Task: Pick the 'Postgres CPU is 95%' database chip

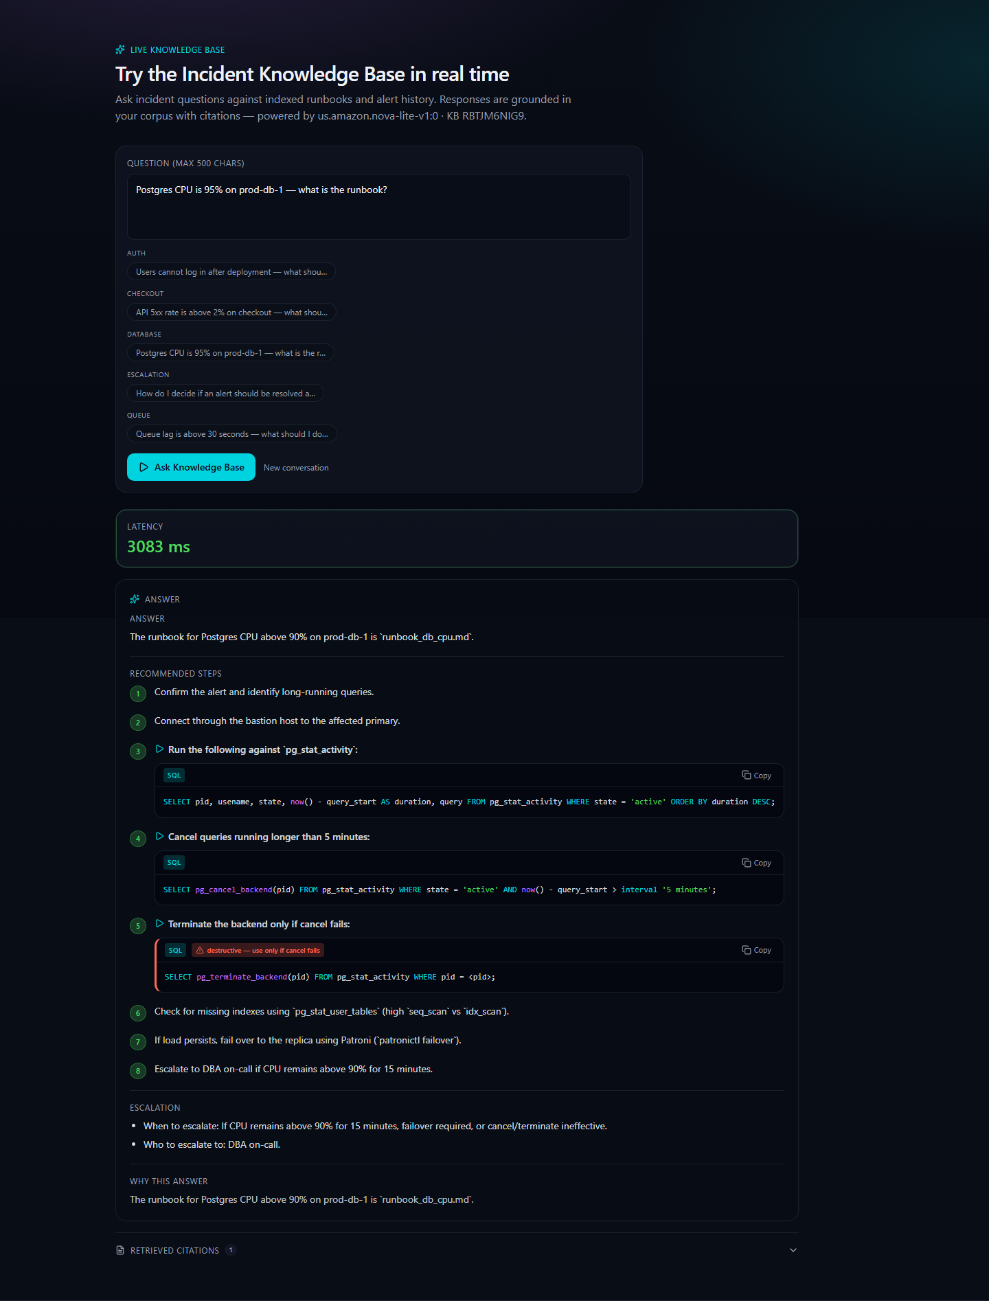Action: pos(231,353)
